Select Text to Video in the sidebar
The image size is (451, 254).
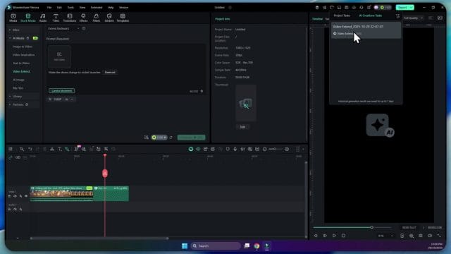pyautogui.click(x=21, y=63)
